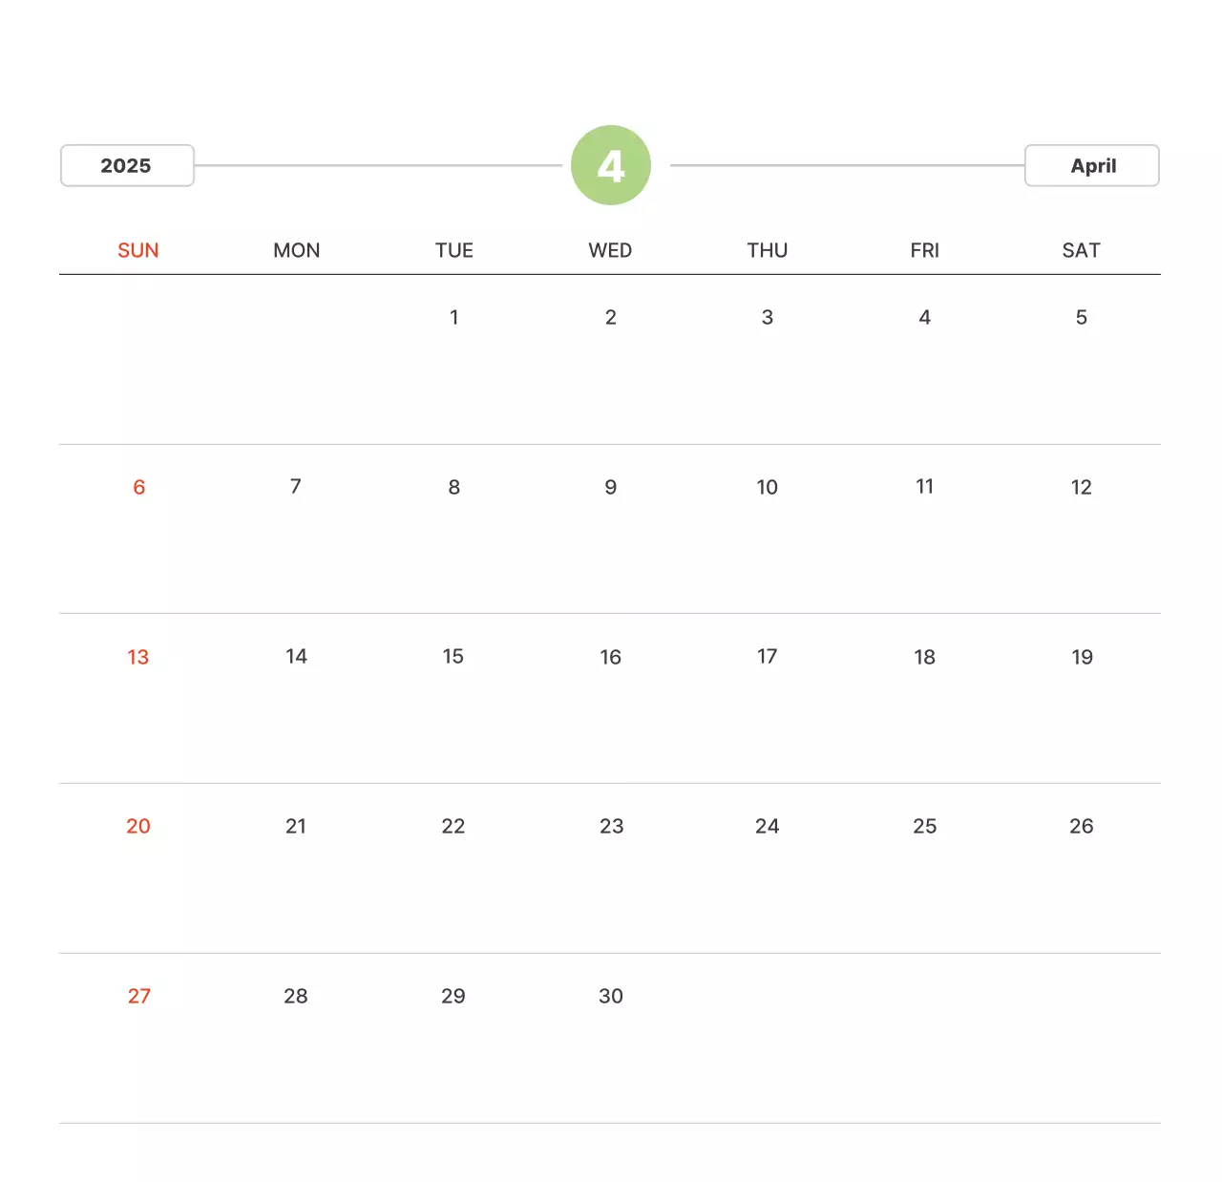Viewport: 1222px width, 1182px height.
Task: Open the April month selector
Action: pyautogui.click(x=1091, y=166)
